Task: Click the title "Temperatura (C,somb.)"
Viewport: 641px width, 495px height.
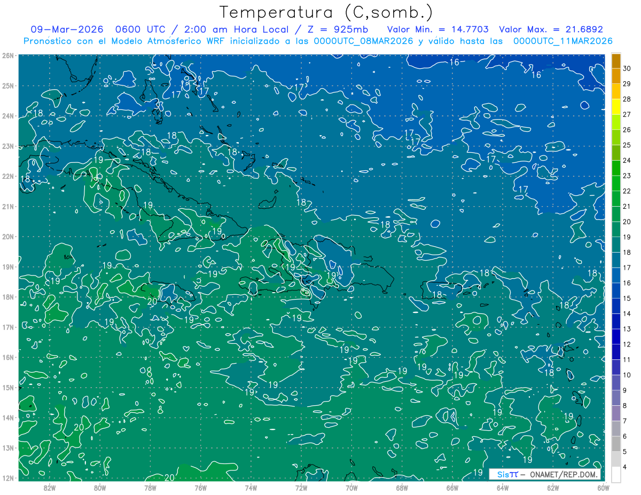Action: (x=326, y=12)
